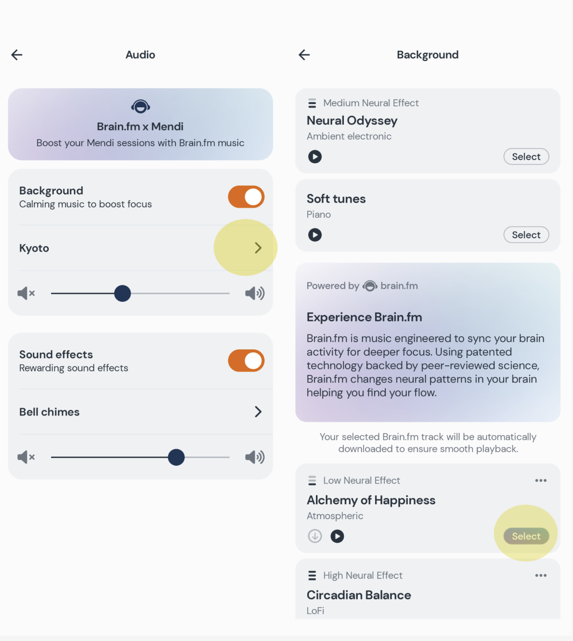The height and width of the screenshot is (641, 573).
Task: Play the Alchemy of Happiness preview
Action: (x=337, y=536)
